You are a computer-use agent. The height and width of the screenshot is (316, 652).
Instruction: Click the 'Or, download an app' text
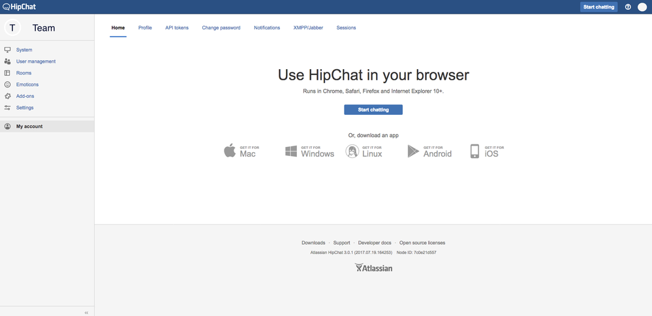point(373,136)
